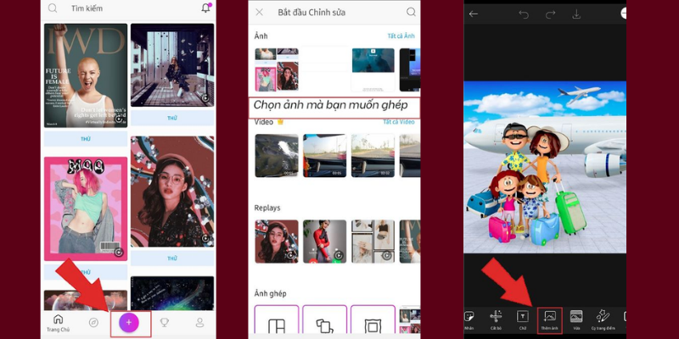Open the Thêm ảnh (add photo) tool
679x339 pixels.
coord(550,319)
